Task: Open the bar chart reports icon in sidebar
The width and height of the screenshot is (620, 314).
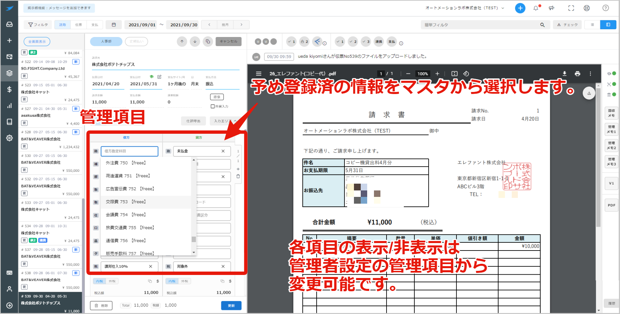Action: coord(10,106)
